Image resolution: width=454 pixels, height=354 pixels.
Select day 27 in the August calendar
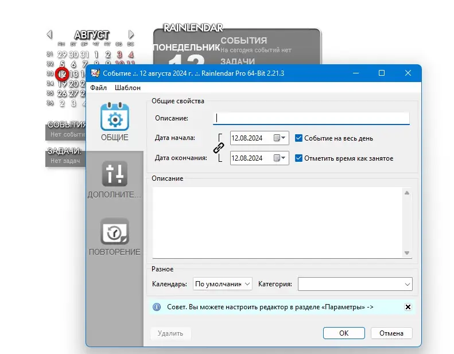click(x=73, y=94)
